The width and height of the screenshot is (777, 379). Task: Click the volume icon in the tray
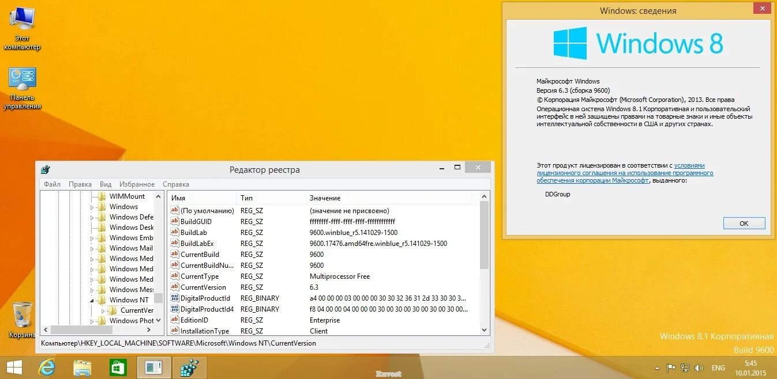coord(700,367)
